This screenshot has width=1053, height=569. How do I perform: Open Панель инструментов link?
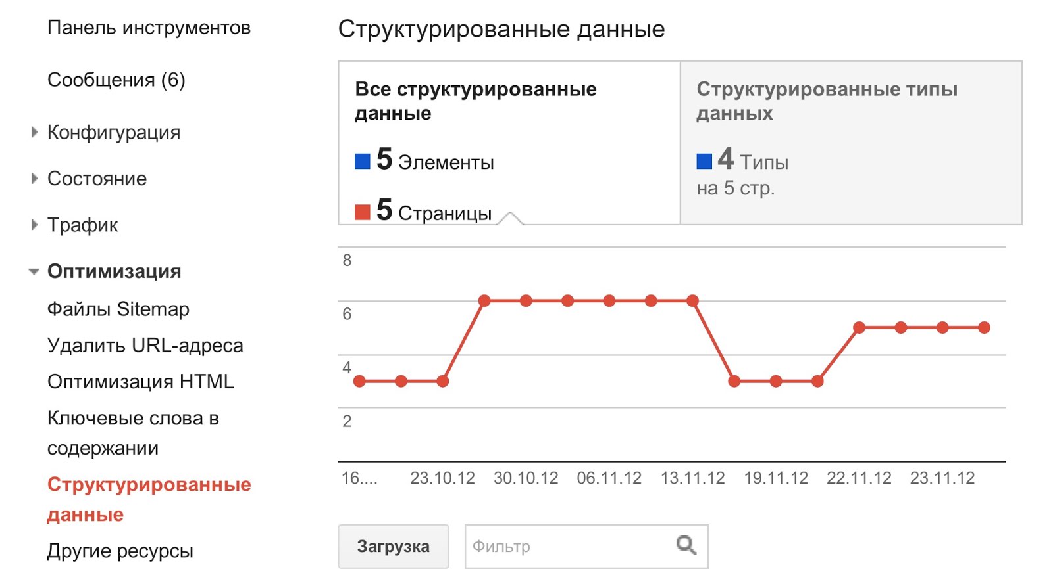tap(149, 28)
